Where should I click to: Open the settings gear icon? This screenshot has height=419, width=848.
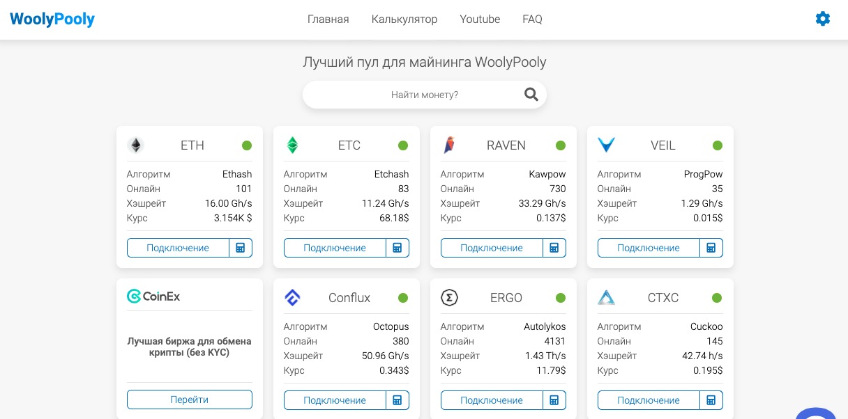823,19
